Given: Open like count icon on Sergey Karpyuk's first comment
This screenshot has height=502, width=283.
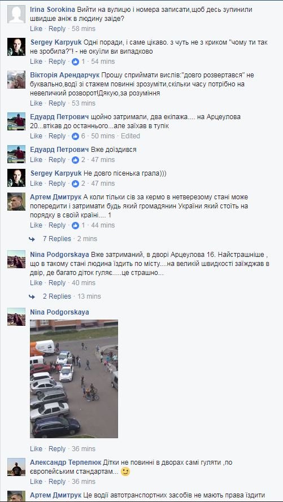Looking at the screenshot, I should 75,62.
